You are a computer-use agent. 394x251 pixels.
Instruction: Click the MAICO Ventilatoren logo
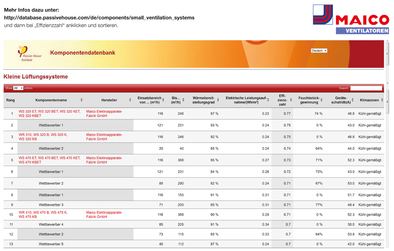point(351,19)
